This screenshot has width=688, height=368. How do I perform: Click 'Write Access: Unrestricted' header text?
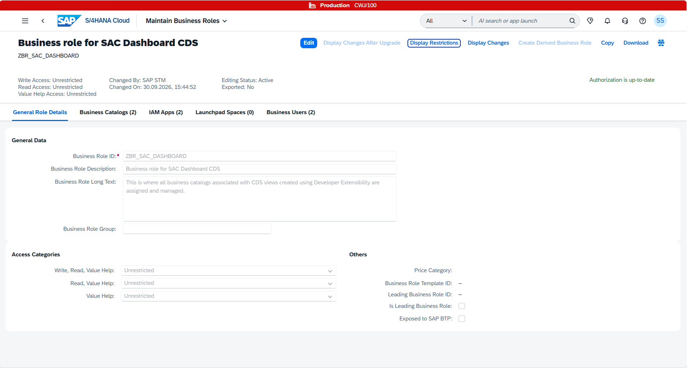[x=50, y=80]
